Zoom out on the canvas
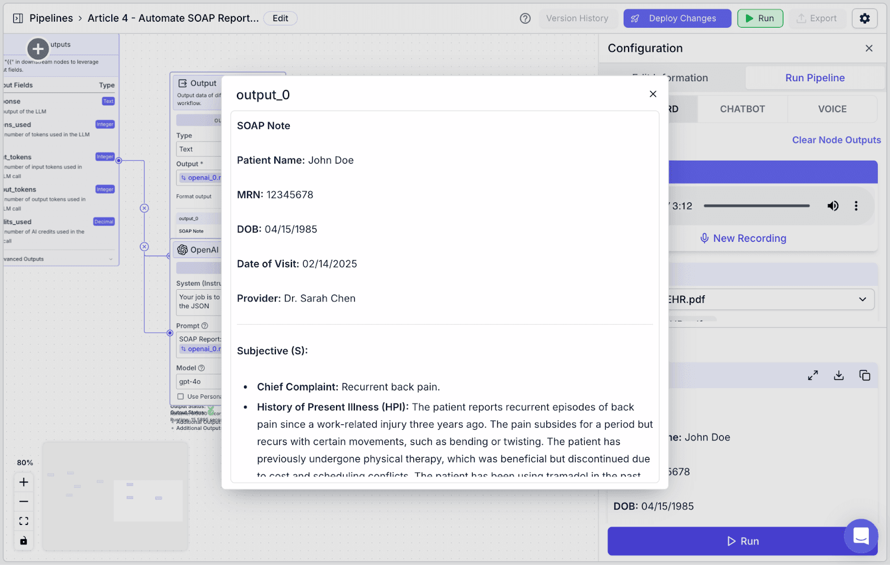 23,502
